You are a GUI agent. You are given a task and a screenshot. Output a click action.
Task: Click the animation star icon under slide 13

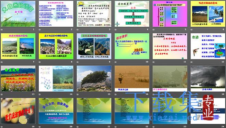pos(2,94)
